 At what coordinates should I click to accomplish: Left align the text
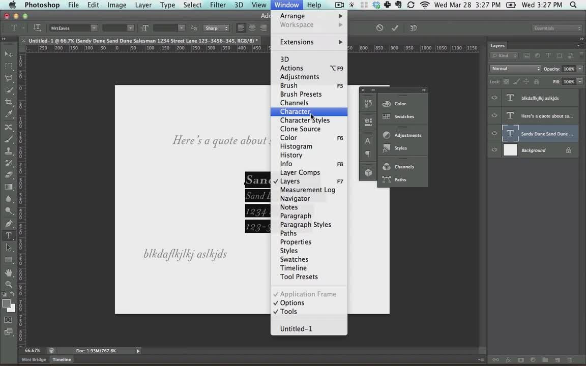coord(241,28)
